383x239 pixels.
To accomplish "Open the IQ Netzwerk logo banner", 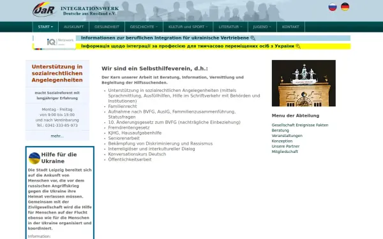I will tap(54, 43).
